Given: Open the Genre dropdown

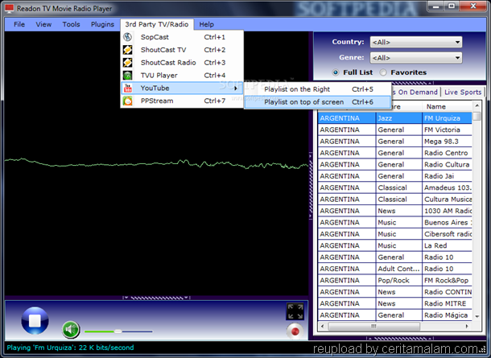Looking at the screenshot, I should coord(416,58).
